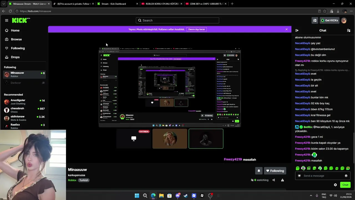Switch to the CENK BEY vs CHIPS tab
Image resolution: width=355 pixels, height=200 pixels.
pos(206,4)
